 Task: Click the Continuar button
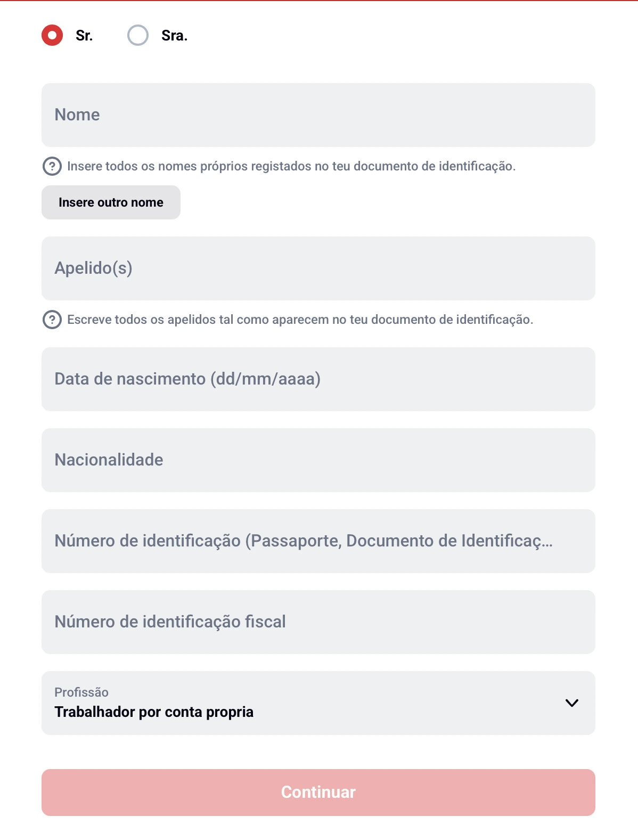318,792
